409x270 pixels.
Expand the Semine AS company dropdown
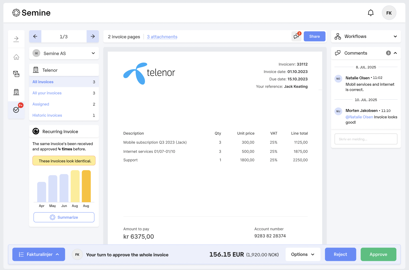coord(93,53)
